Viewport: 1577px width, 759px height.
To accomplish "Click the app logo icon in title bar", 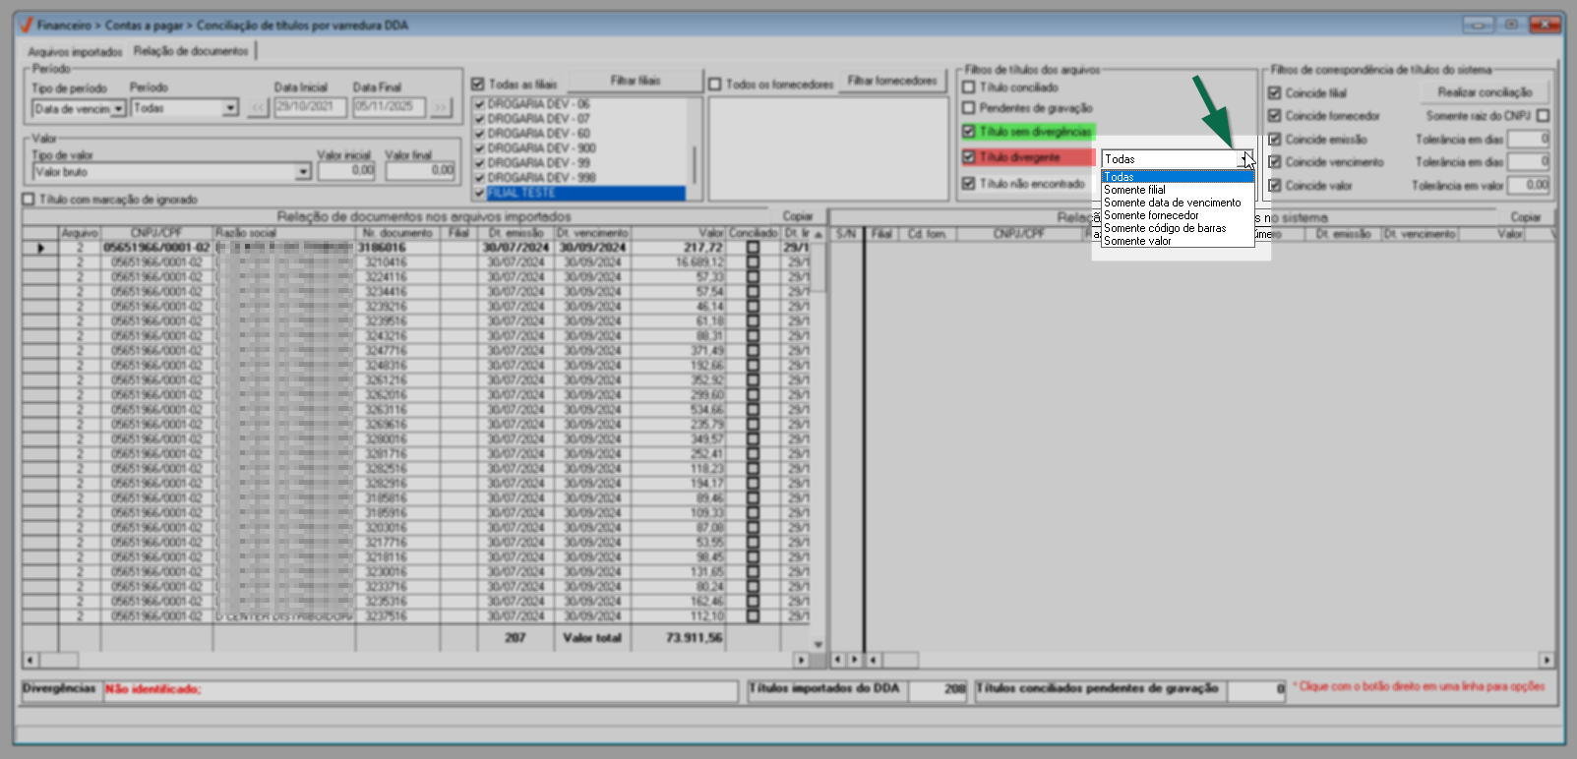I will [26, 25].
